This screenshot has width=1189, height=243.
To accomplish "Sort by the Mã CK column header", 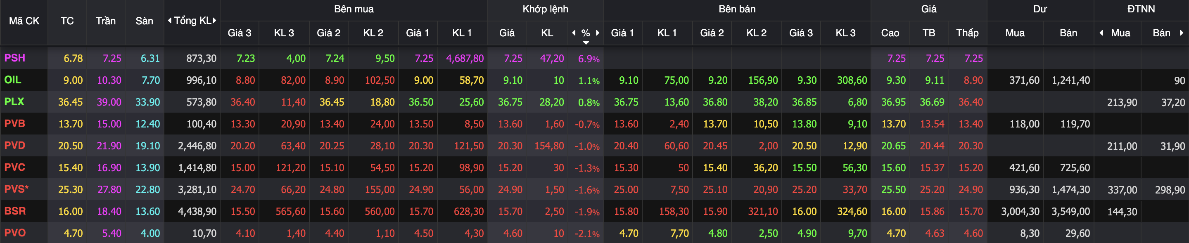I will tap(24, 21).
